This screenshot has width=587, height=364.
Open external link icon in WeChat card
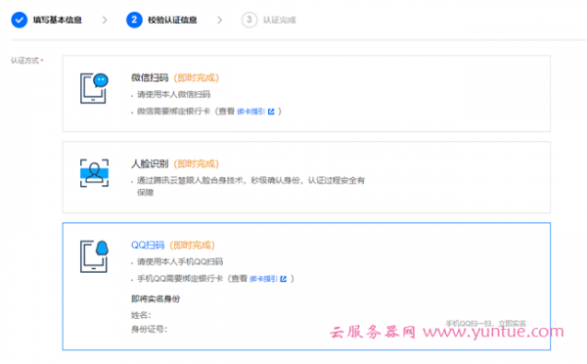point(271,112)
